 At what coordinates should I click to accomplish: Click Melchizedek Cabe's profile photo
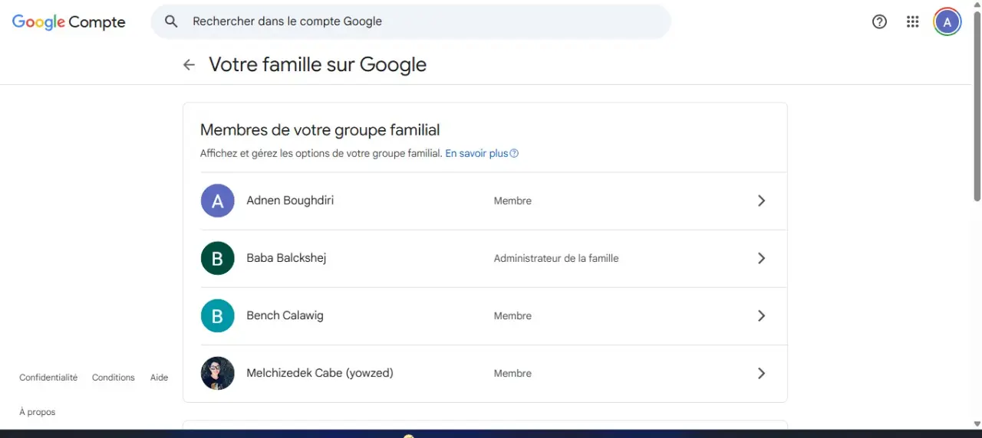[218, 373]
